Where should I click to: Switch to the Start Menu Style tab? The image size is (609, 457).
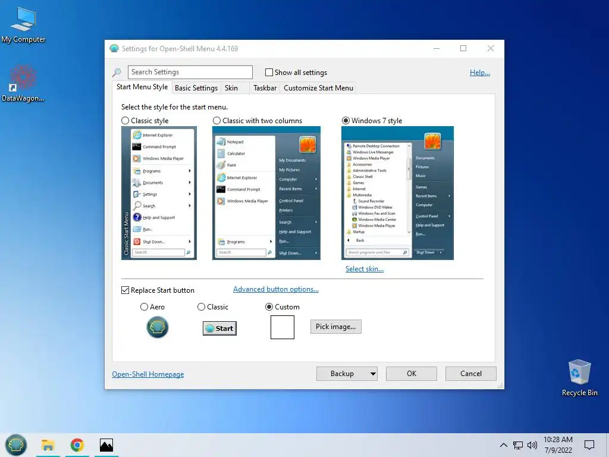[x=142, y=87]
